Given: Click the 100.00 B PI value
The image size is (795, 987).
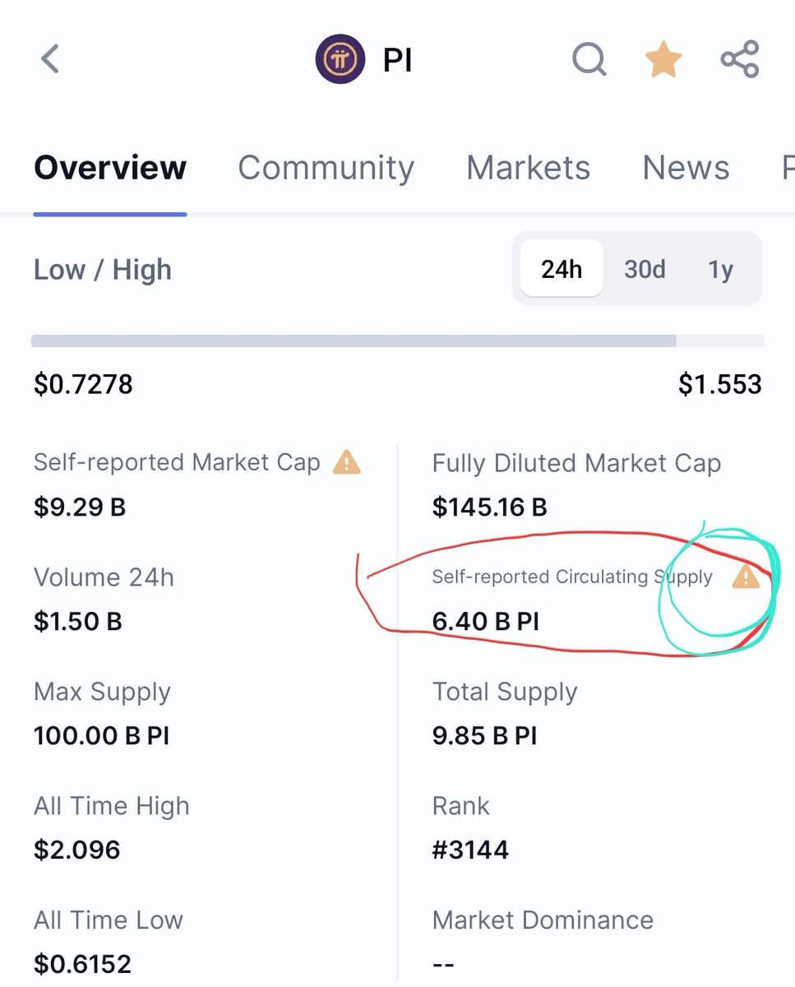Looking at the screenshot, I should (x=102, y=735).
